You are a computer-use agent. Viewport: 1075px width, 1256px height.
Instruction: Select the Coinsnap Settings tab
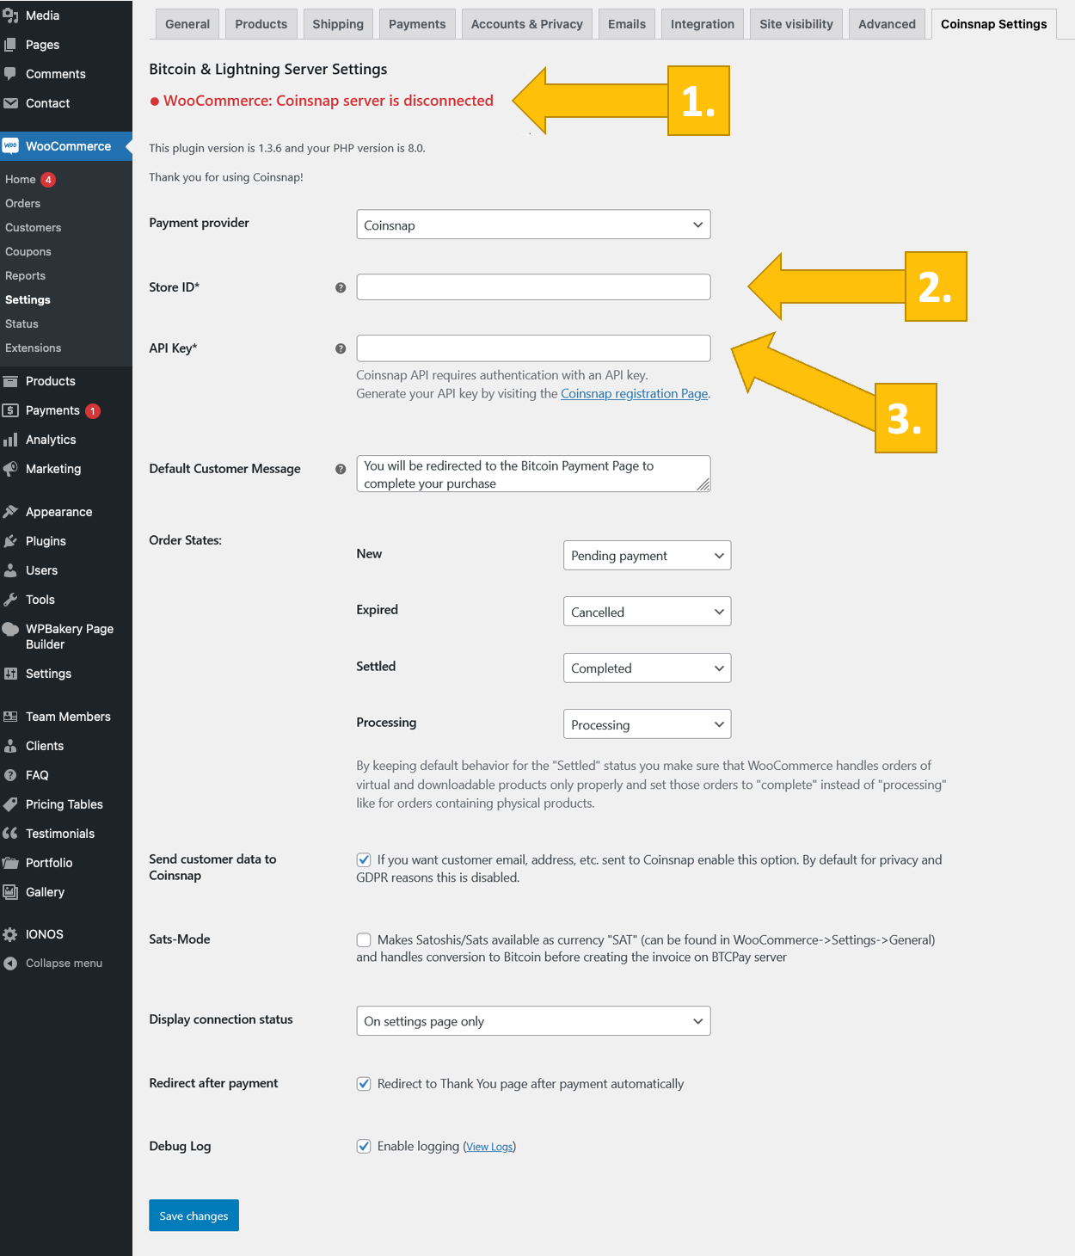pyautogui.click(x=994, y=24)
